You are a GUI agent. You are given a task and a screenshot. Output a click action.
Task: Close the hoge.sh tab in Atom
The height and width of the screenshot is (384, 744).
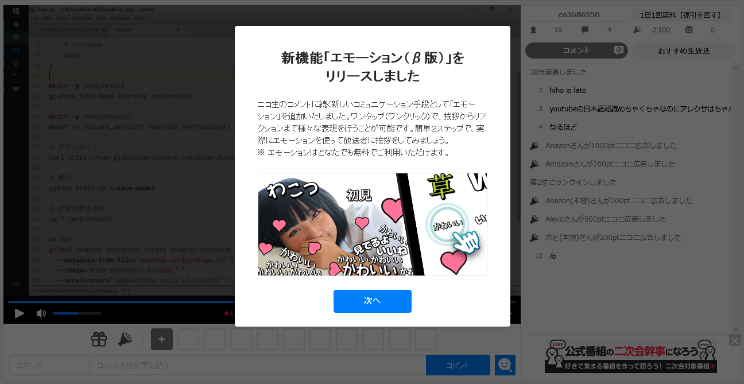[x=179, y=30]
